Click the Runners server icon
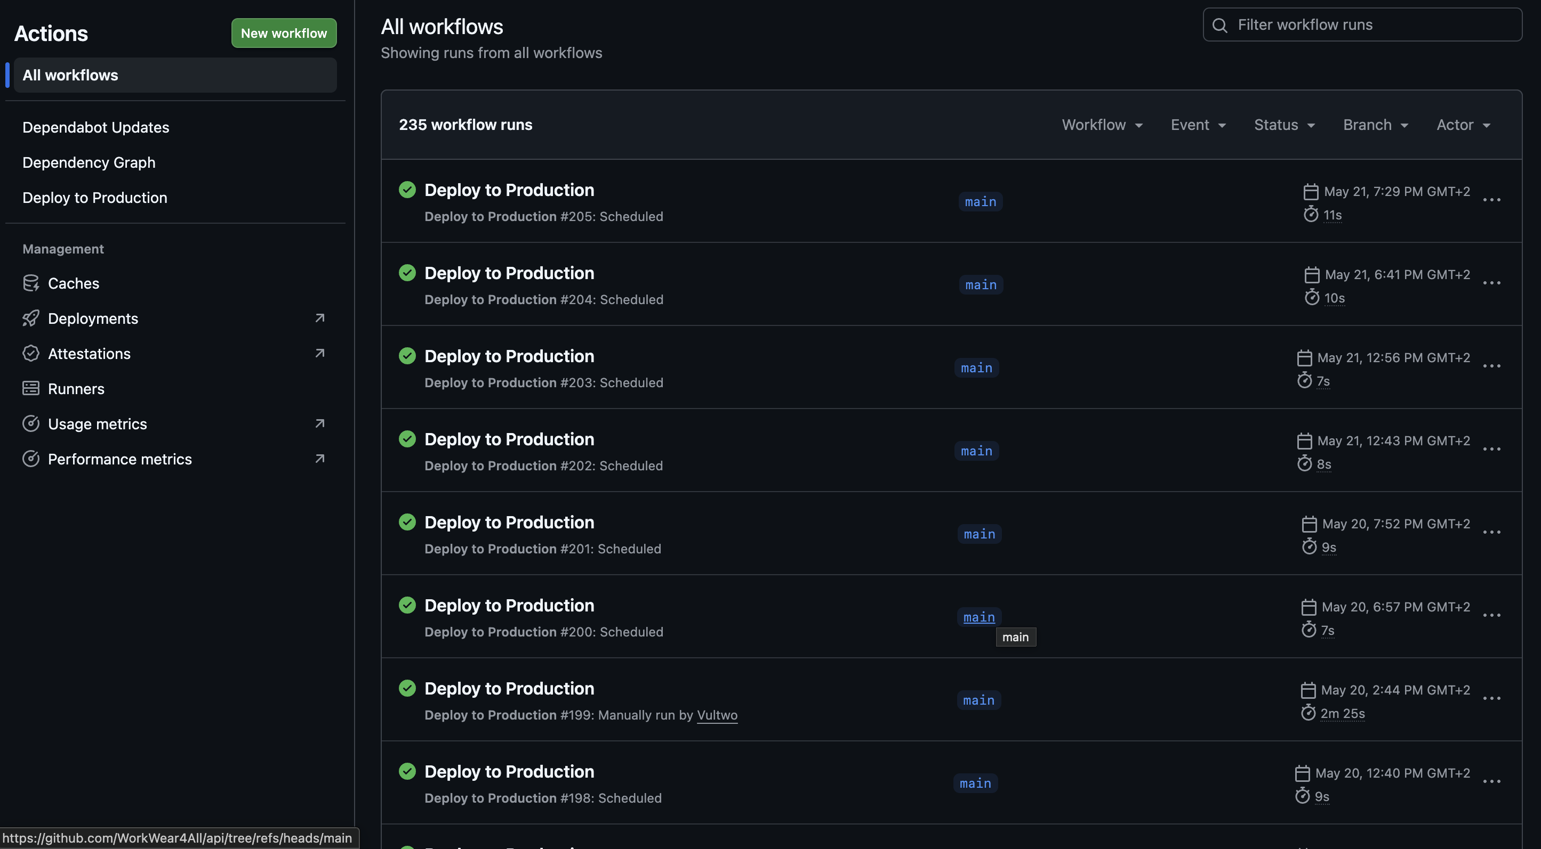 [x=30, y=389]
